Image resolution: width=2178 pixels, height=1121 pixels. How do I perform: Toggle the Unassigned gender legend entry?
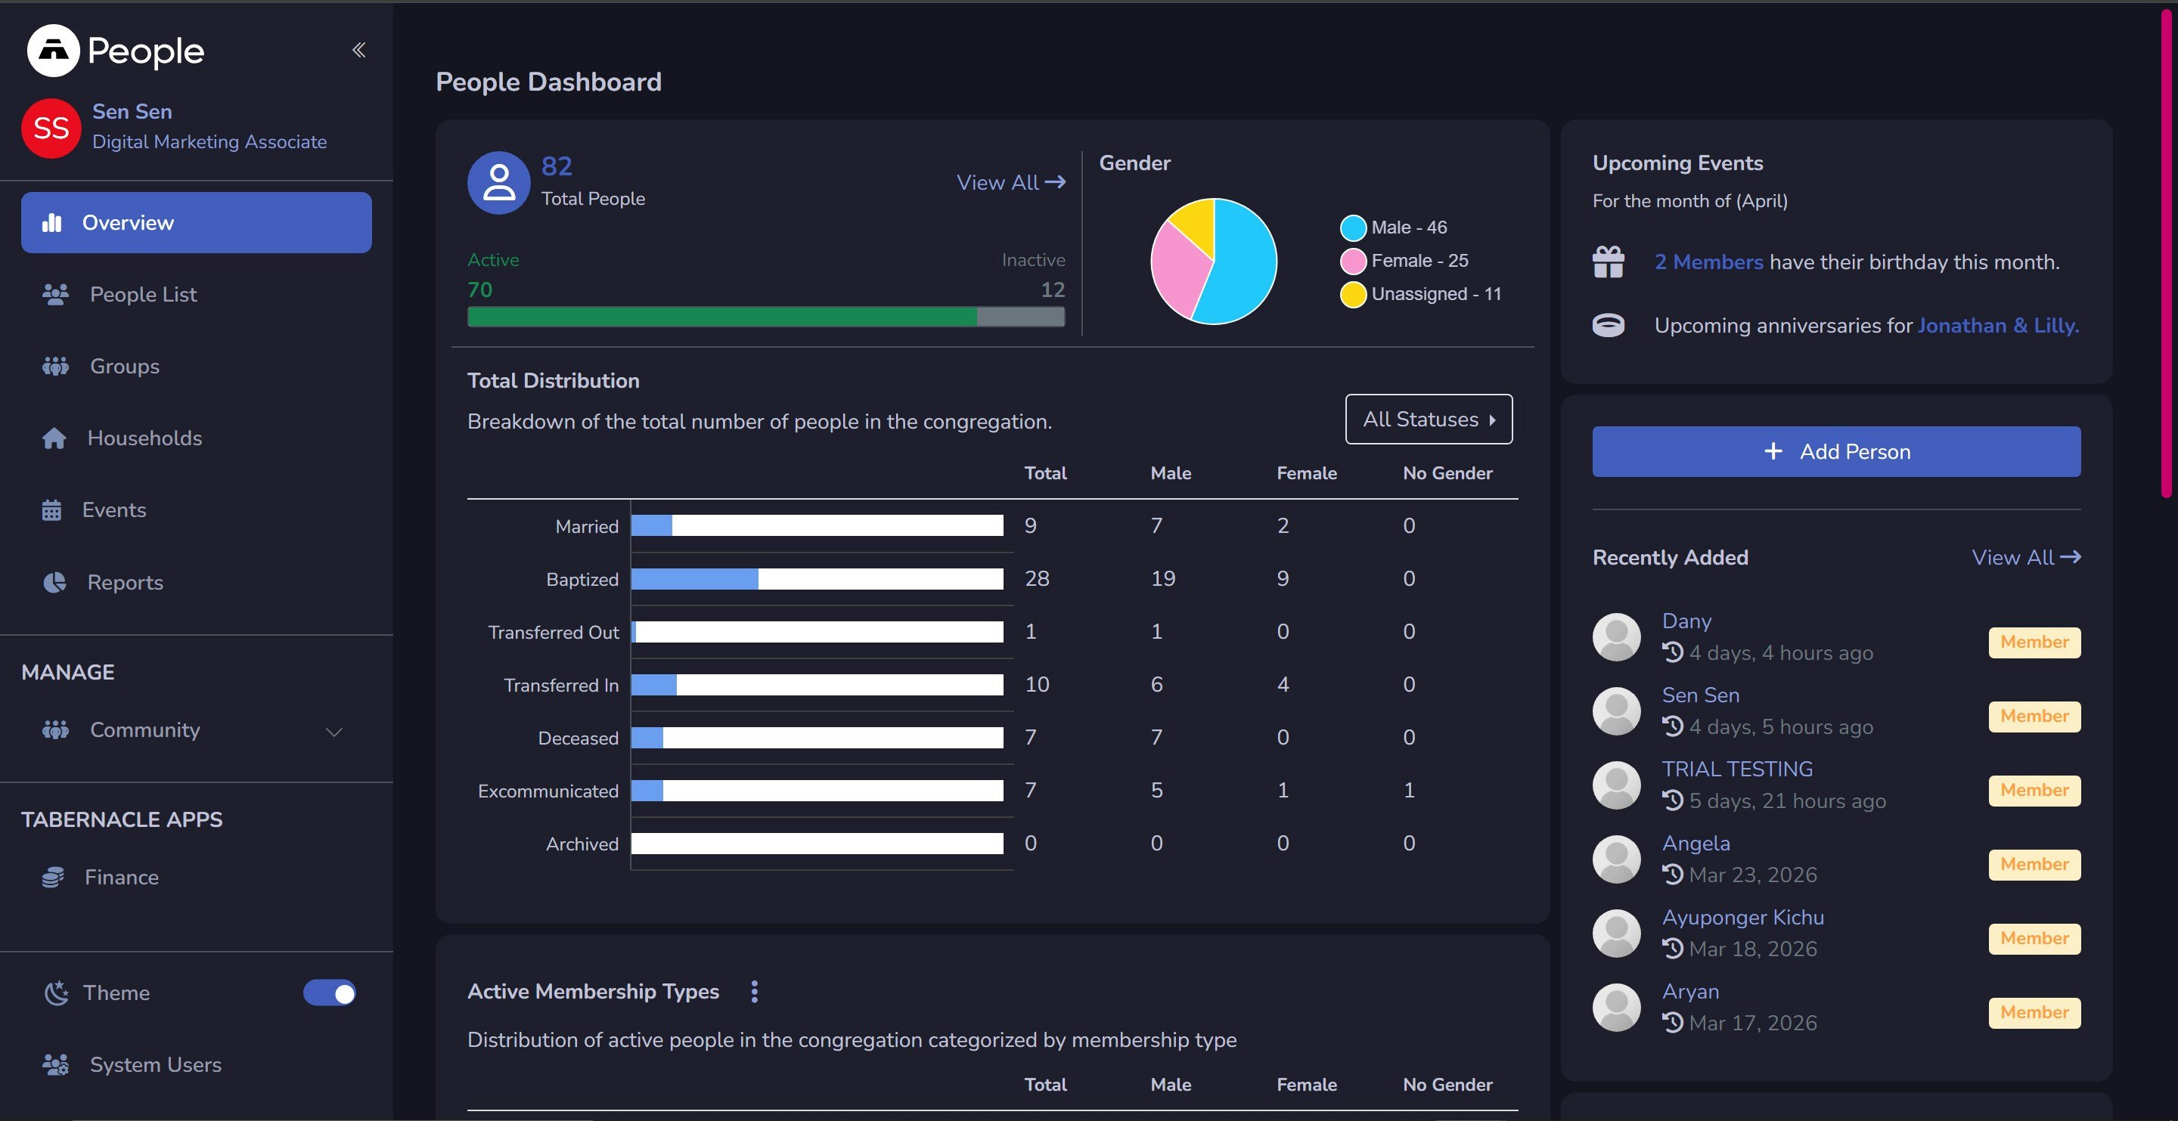pos(1421,294)
